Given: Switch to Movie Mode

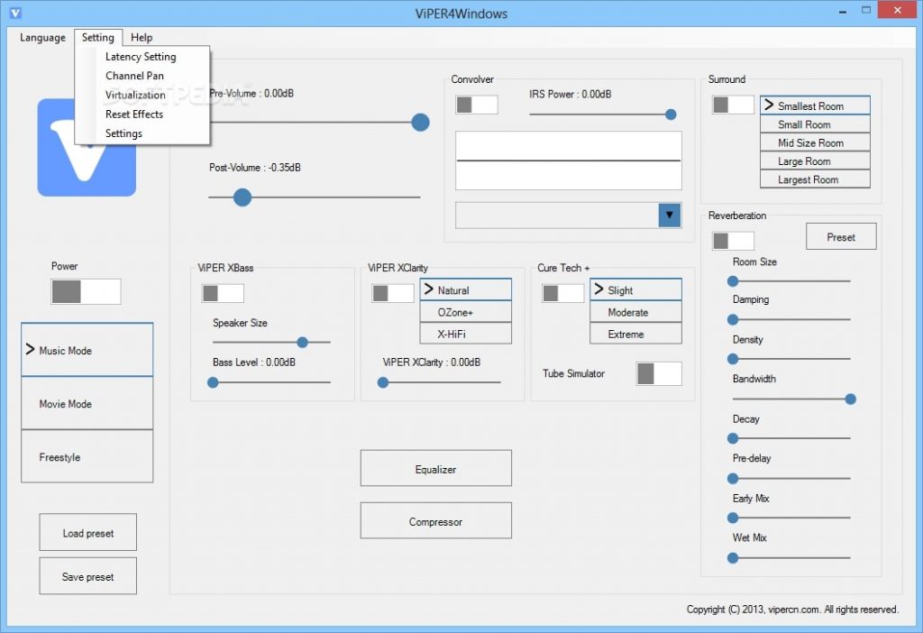Looking at the screenshot, I should [x=87, y=403].
